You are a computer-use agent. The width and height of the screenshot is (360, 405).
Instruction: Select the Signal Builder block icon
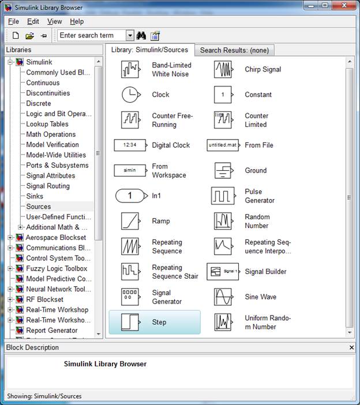224,272
